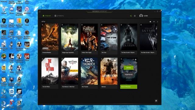Select the War Thunder game tile
This screenshot has height=110, width=195.
(89, 73)
